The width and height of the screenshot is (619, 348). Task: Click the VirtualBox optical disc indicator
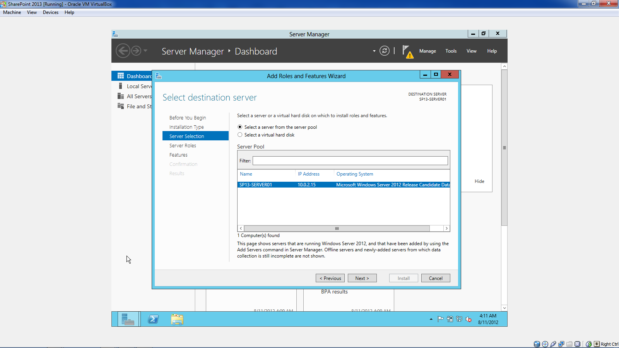[545, 344]
